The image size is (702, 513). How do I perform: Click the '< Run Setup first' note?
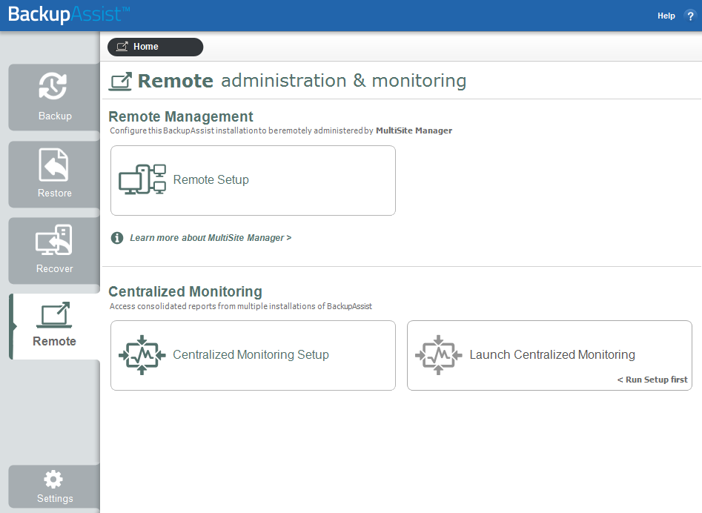(652, 380)
